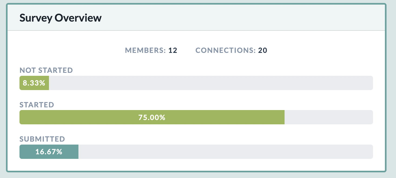Click the gray unfilled remainder of Started bar
This screenshot has width=396, height=178.
pyautogui.click(x=329, y=117)
